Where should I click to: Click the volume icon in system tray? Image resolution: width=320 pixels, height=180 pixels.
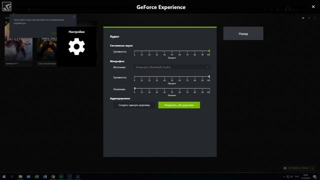(x=292, y=176)
